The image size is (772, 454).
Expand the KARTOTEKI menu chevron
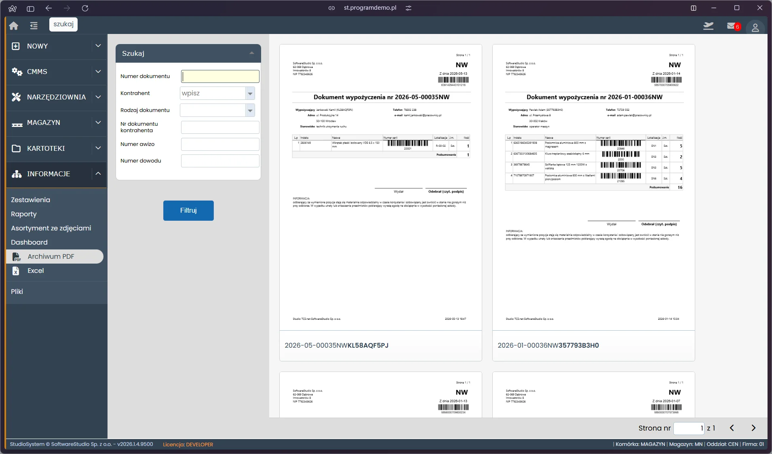(x=98, y=148)
